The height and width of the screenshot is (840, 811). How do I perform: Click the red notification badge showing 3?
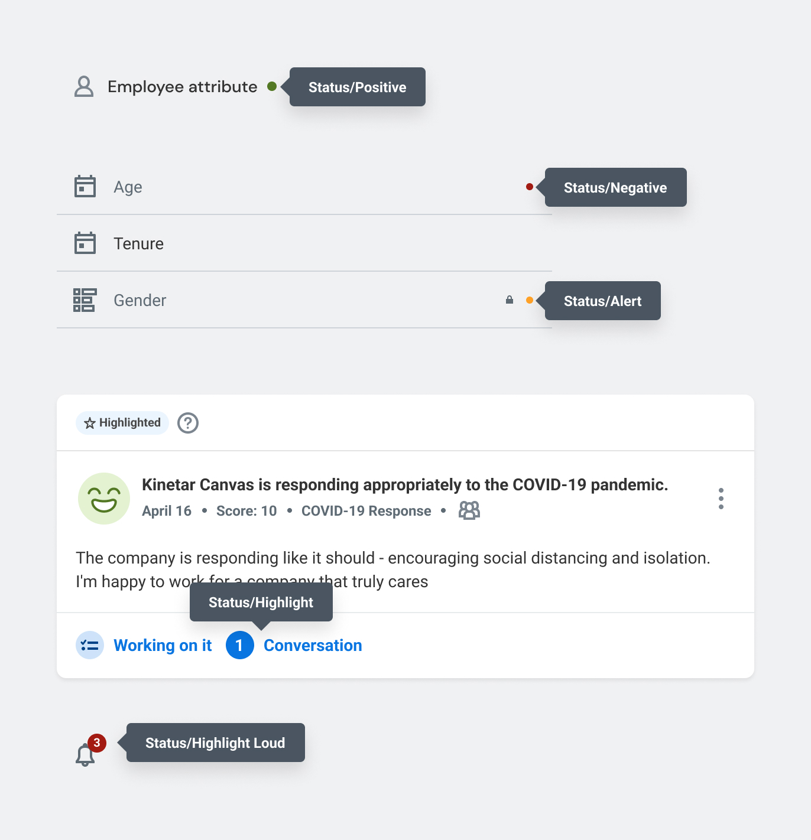[x=97, y=743]
